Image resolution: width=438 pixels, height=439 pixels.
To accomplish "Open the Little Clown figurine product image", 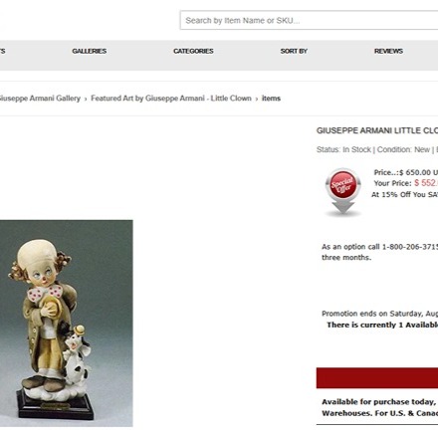I will tap(67, 324).
